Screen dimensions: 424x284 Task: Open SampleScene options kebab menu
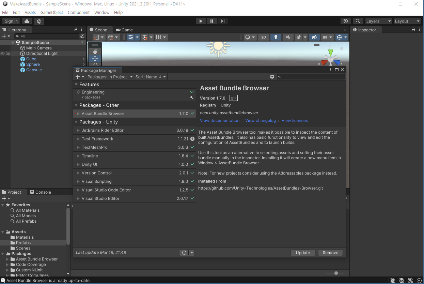click(x=82, y=43)
